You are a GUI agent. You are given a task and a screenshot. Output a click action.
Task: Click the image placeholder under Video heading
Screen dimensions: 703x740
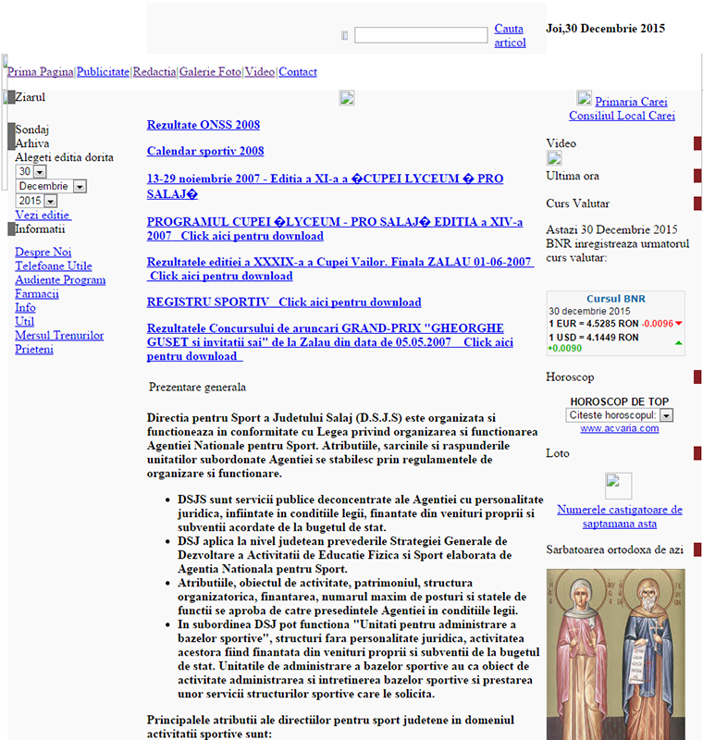tap(554, 159)
